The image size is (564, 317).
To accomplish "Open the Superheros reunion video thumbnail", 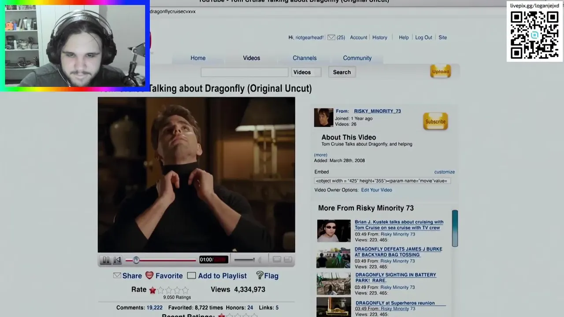I will point(334,308).
